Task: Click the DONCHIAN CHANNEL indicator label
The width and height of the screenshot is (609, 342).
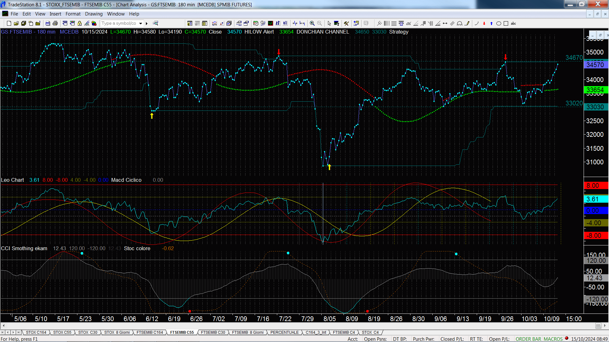Action: pyautogui.click(x=323, y=32)
